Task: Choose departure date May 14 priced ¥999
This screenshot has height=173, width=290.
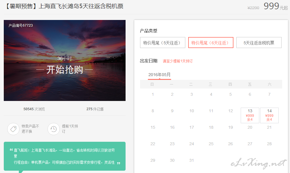Action: point(269,115)
